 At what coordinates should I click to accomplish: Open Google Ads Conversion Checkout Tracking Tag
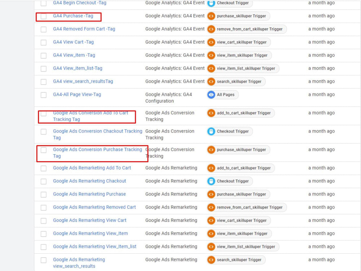point(97,134)
